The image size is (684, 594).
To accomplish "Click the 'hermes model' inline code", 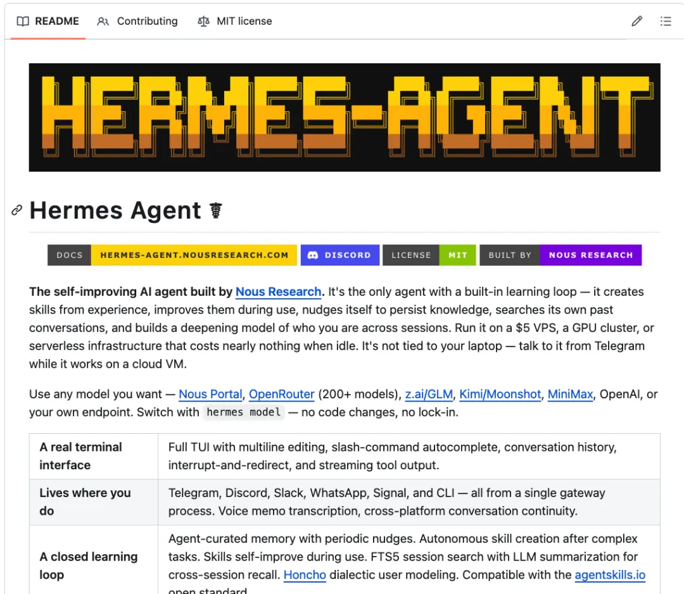I will click(243, 412).
